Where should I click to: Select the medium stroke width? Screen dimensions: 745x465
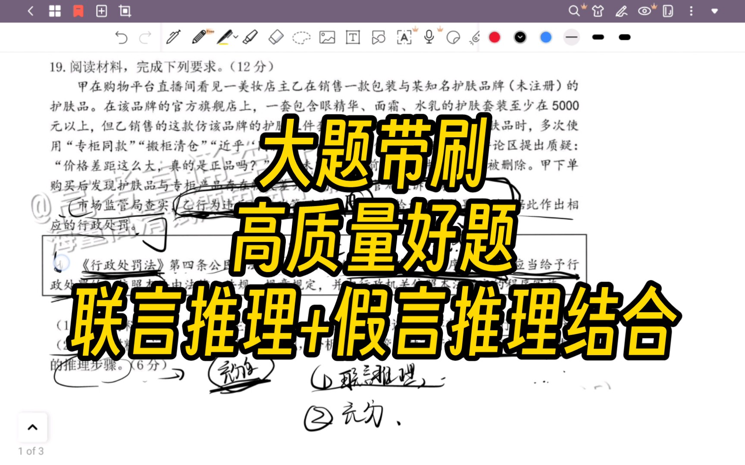[598, 37]
